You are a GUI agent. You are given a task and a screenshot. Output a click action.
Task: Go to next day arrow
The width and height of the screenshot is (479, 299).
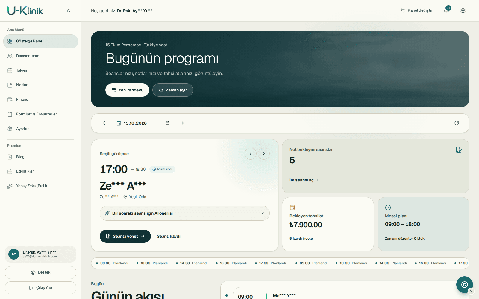[x=183, y=123]
